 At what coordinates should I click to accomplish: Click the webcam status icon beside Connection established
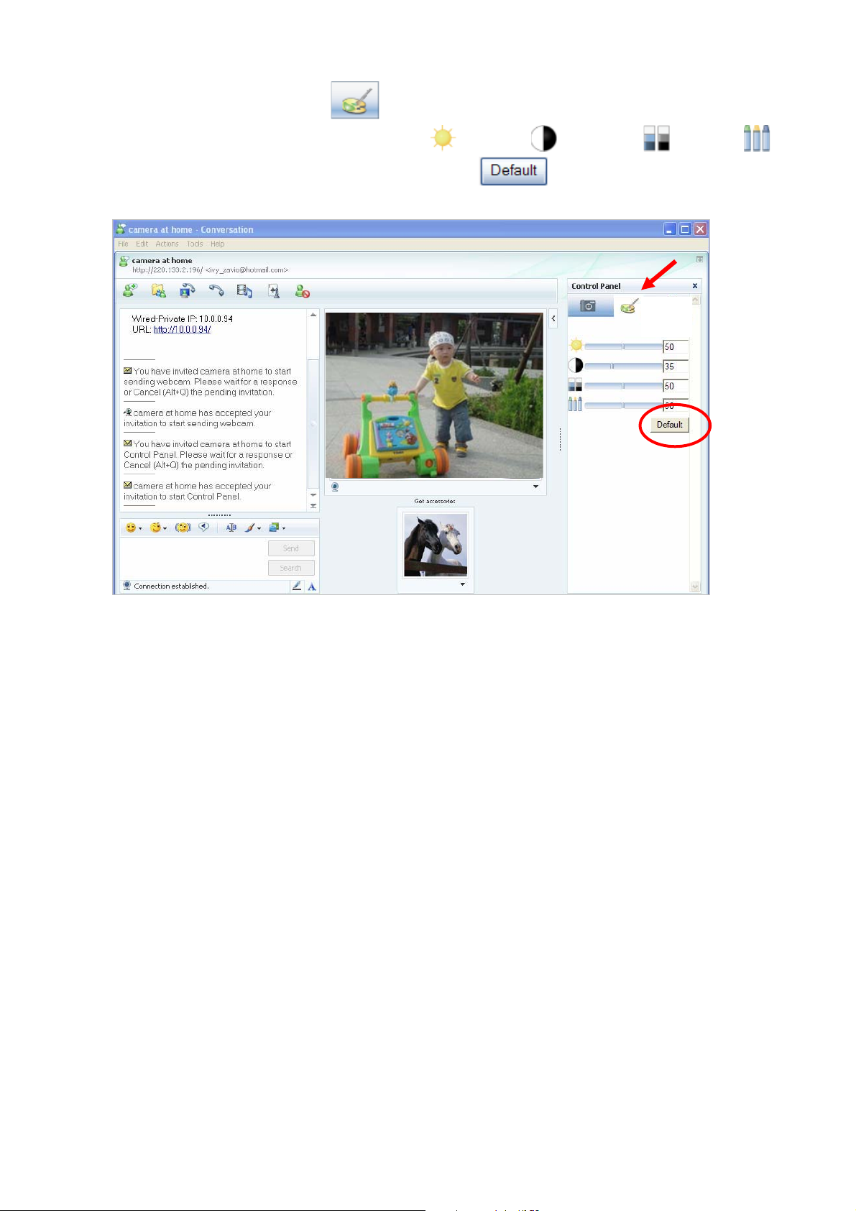127,586
